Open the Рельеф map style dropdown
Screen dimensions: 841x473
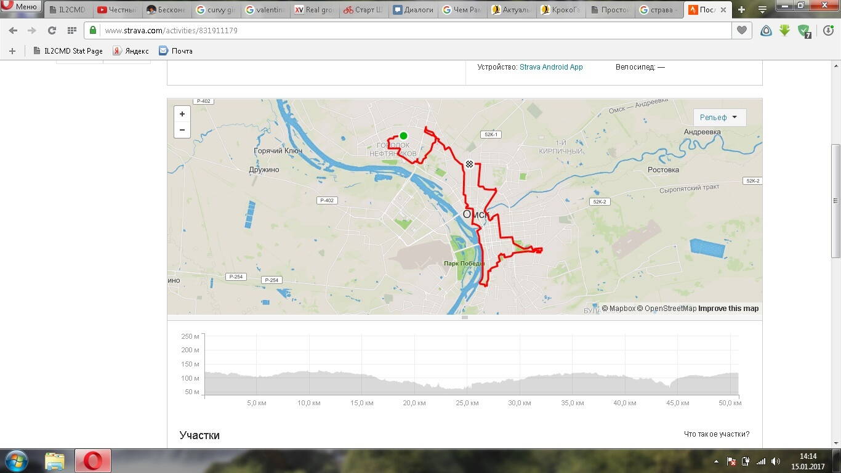[719, 117]
